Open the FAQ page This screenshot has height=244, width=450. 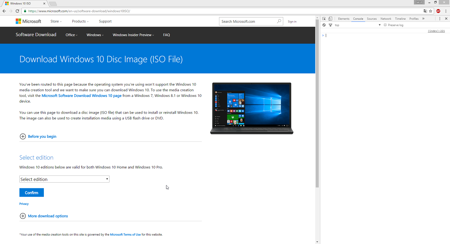[166, 35]
